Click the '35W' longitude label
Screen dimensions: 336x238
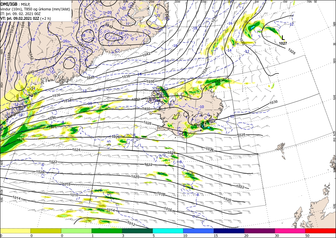coord(98,2)
